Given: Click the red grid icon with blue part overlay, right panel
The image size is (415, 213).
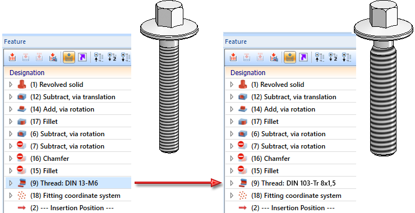Looking at the screenshot, I should point(274,57).
